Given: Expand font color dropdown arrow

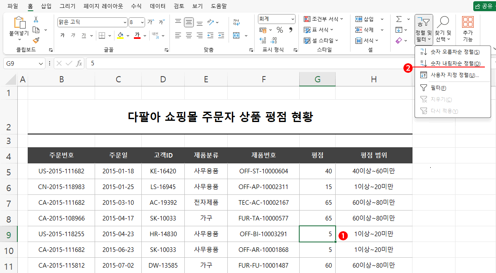Looking at the screenshot, I should click(145, 36).
